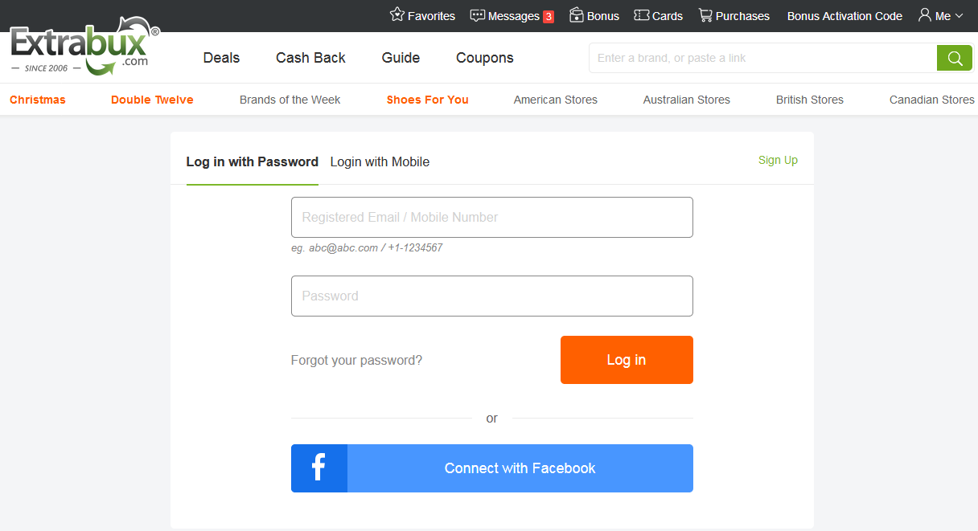
Task: Click the green search magnifier button
Action: tap(955, 58)
